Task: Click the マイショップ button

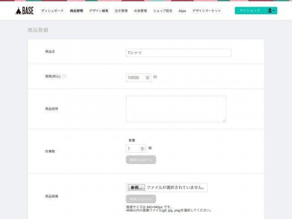Action: click(x=250, y=10)
